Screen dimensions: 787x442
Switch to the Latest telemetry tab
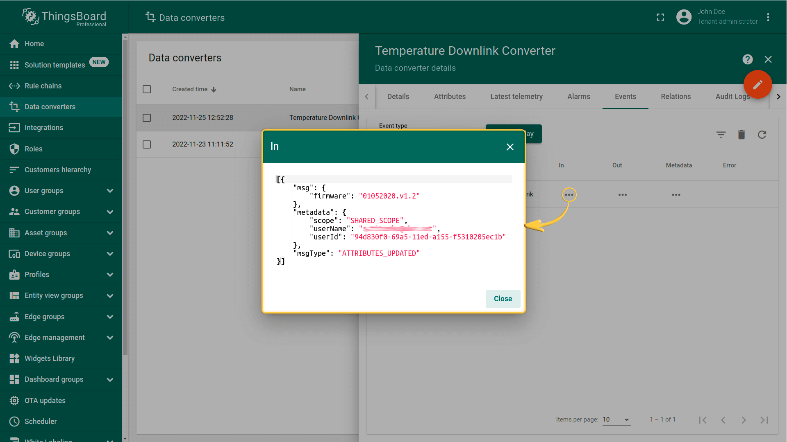(x=516, y=97)
